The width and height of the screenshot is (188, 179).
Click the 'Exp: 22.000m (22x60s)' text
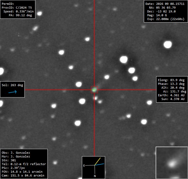pyautogui.click(x=166, y=19)
